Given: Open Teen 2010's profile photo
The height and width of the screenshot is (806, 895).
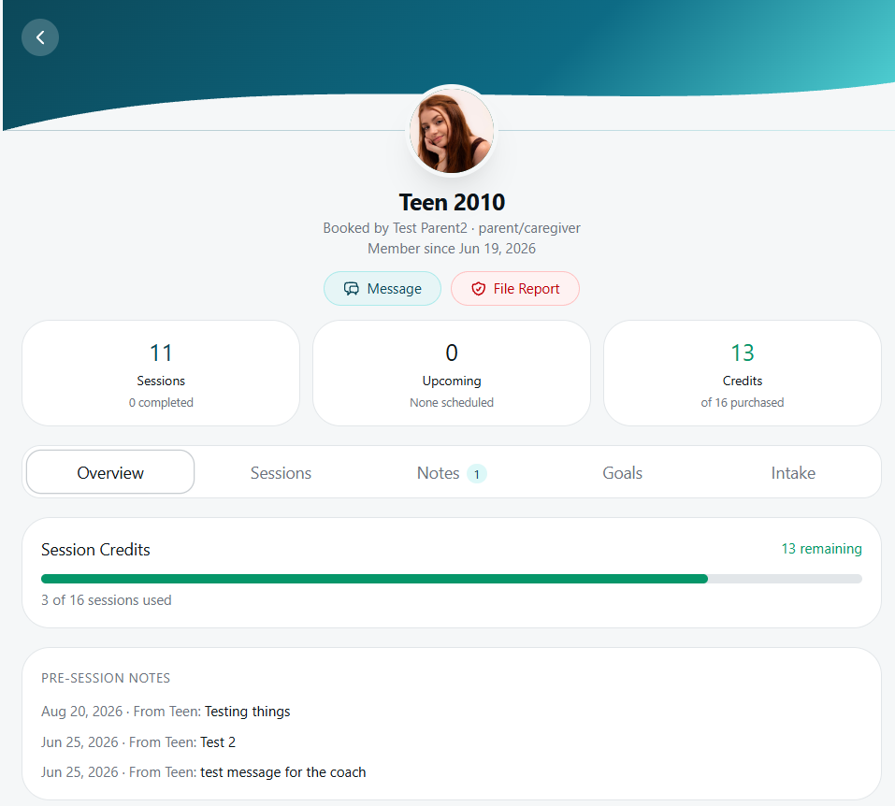Looking at the screenshot, I should coord(452,131).
